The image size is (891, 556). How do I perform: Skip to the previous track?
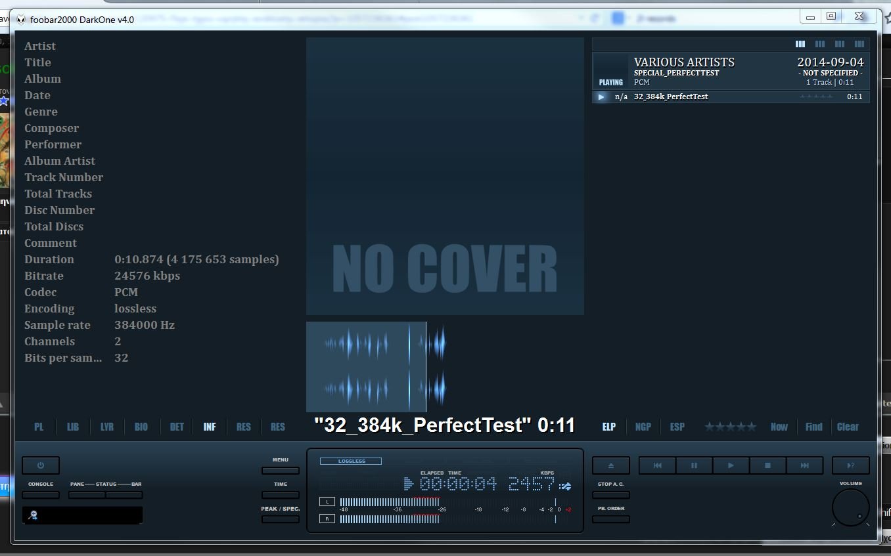pos(657,465)
